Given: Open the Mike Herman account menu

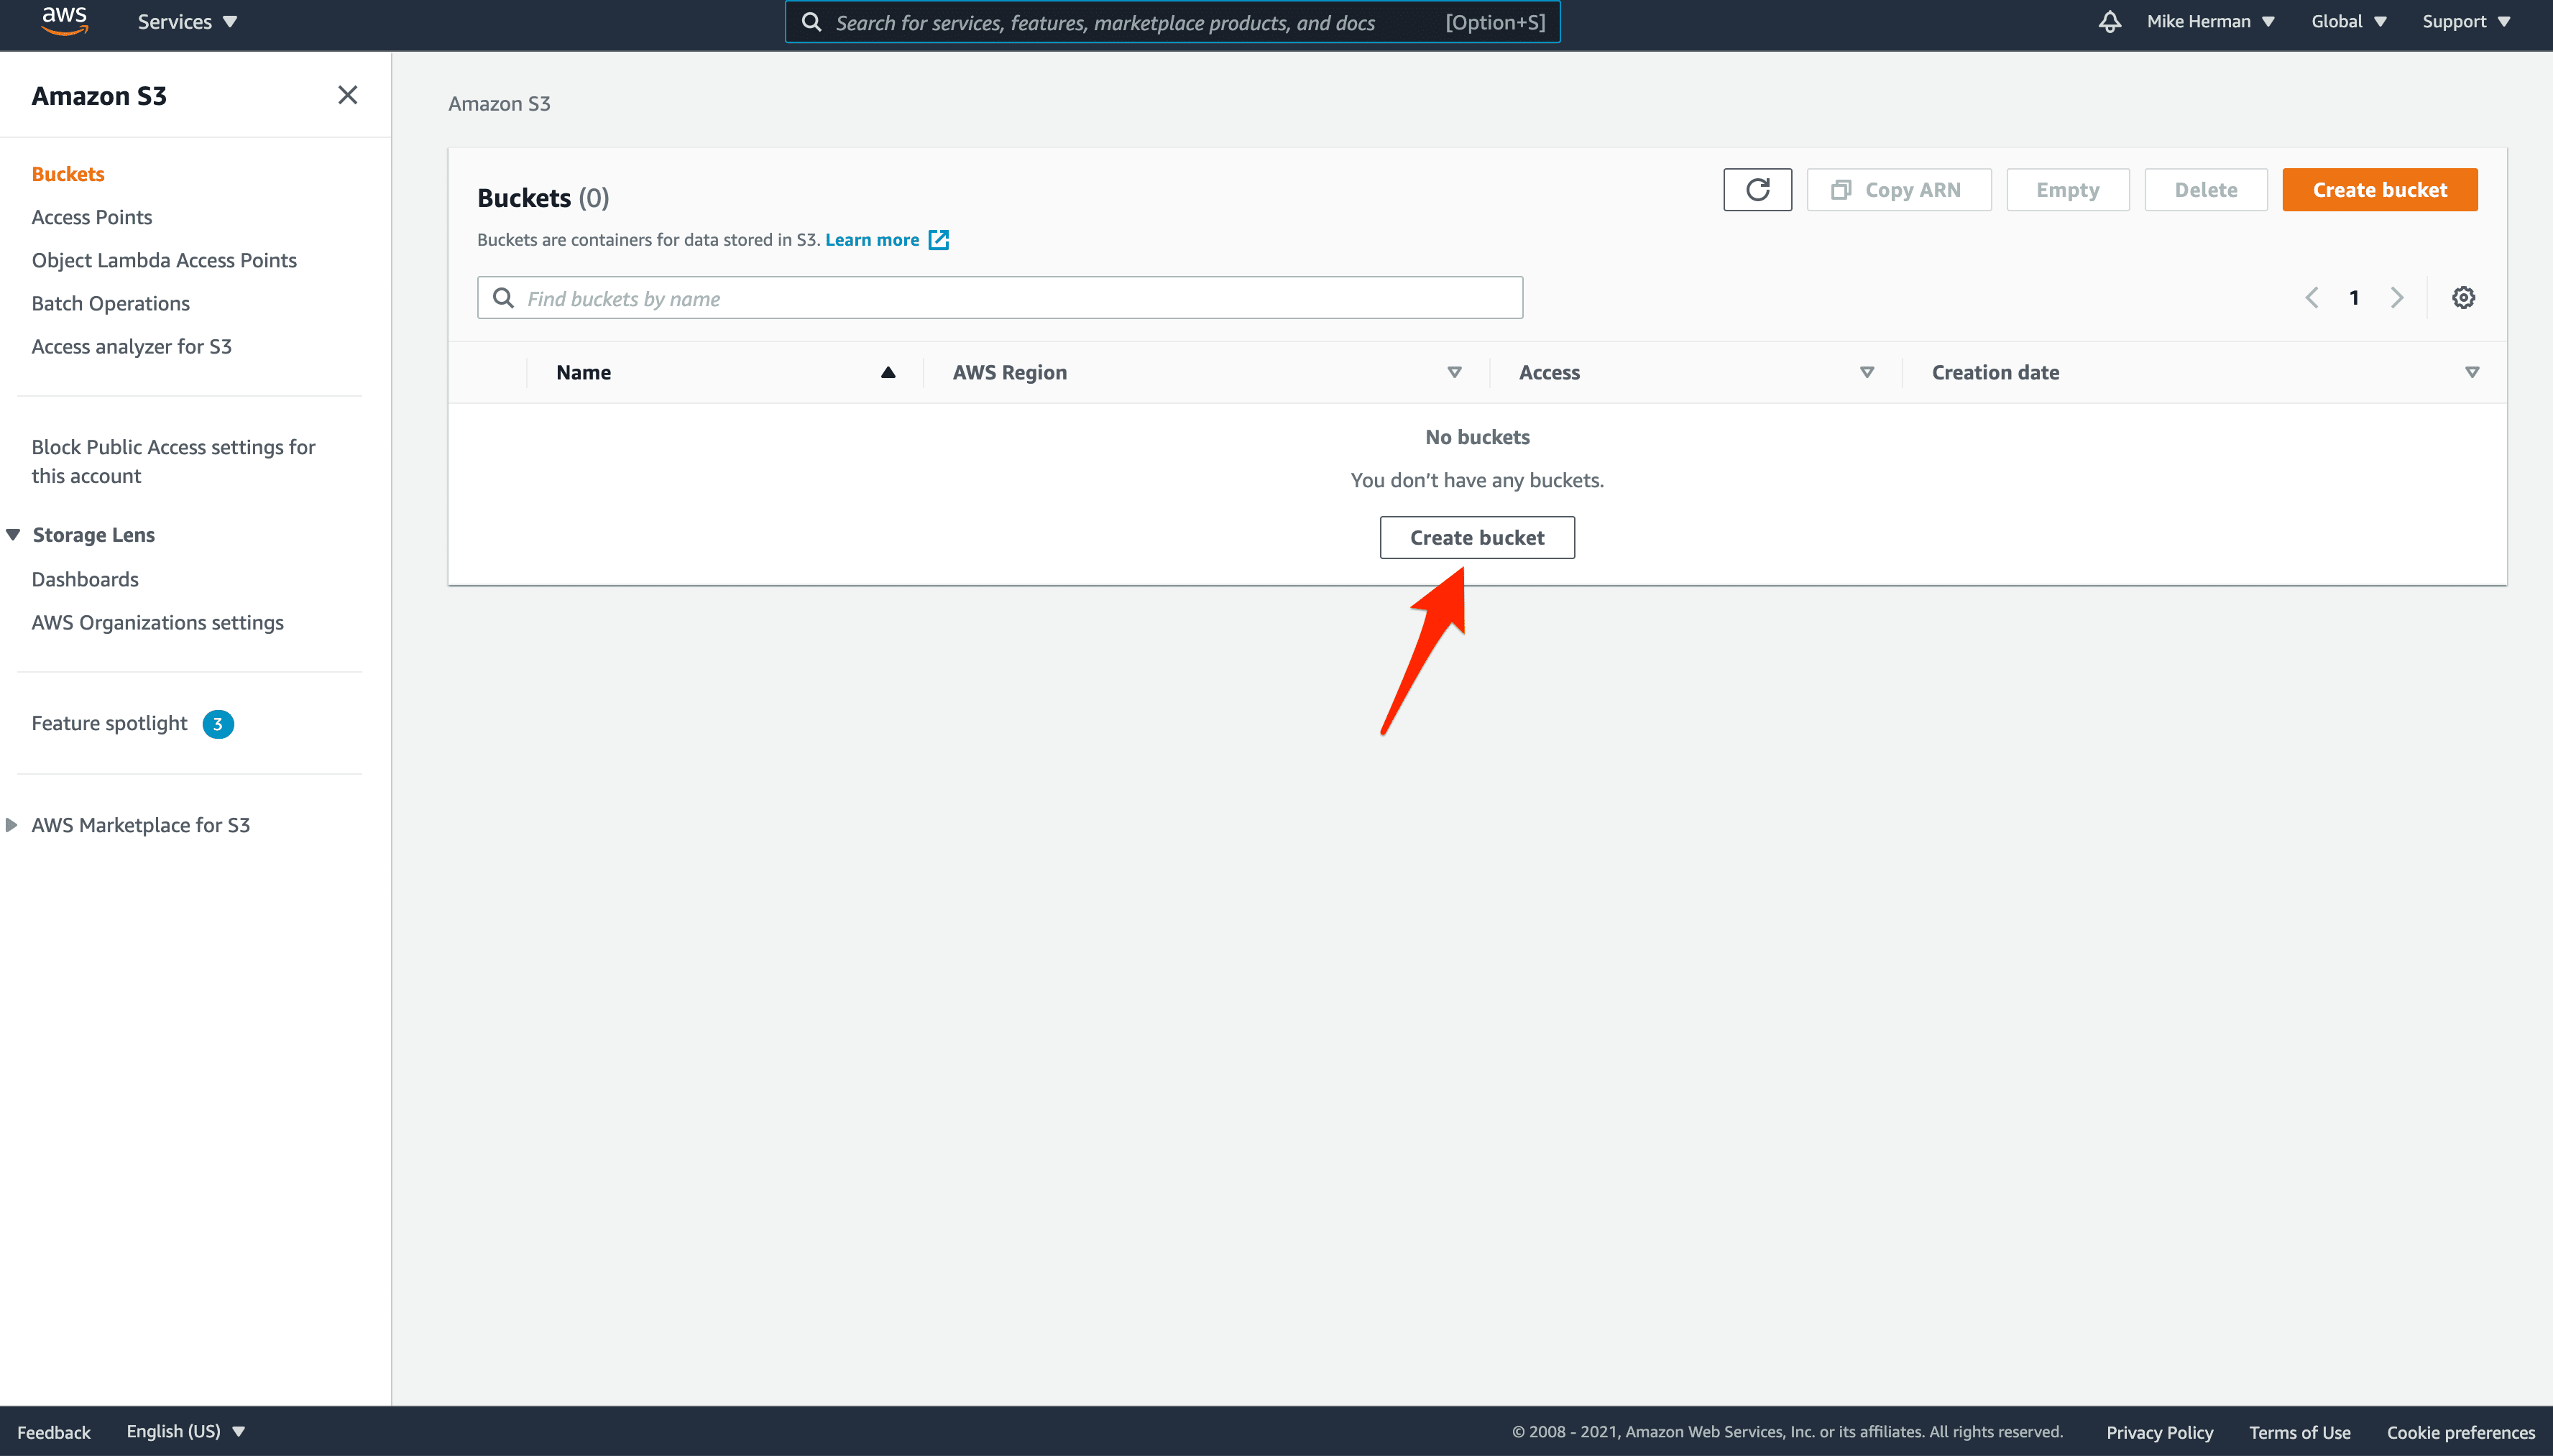Looking at the screenshot, I should (2210, 21).
